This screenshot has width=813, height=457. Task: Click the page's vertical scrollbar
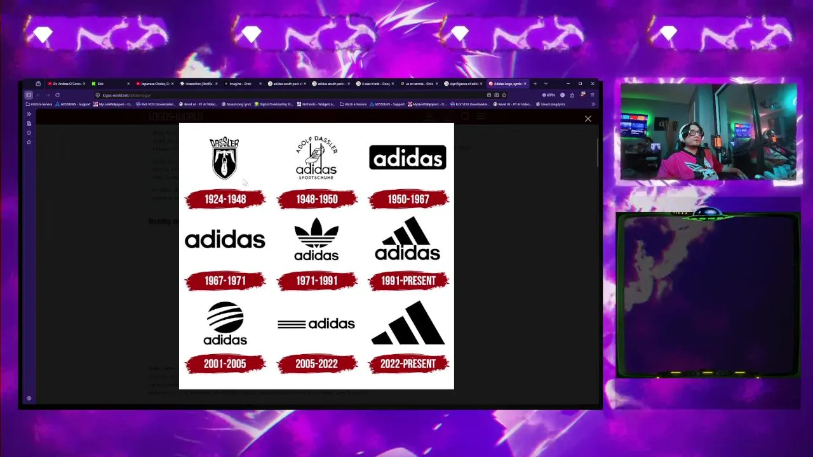(598, 152)
